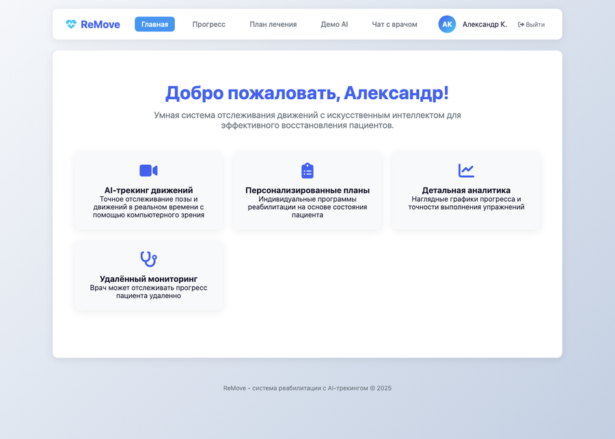Viewport: 615px width, 439px height.
Task: Click the subtitle starting with Умная система
Action: pos(307,120)
